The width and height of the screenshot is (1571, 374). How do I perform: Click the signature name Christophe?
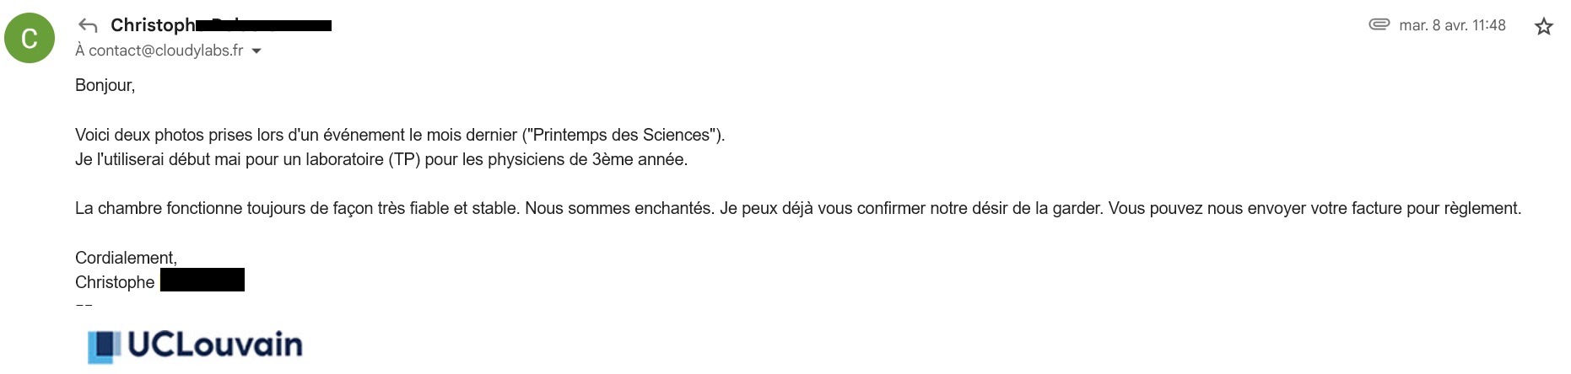coord(115,282)
